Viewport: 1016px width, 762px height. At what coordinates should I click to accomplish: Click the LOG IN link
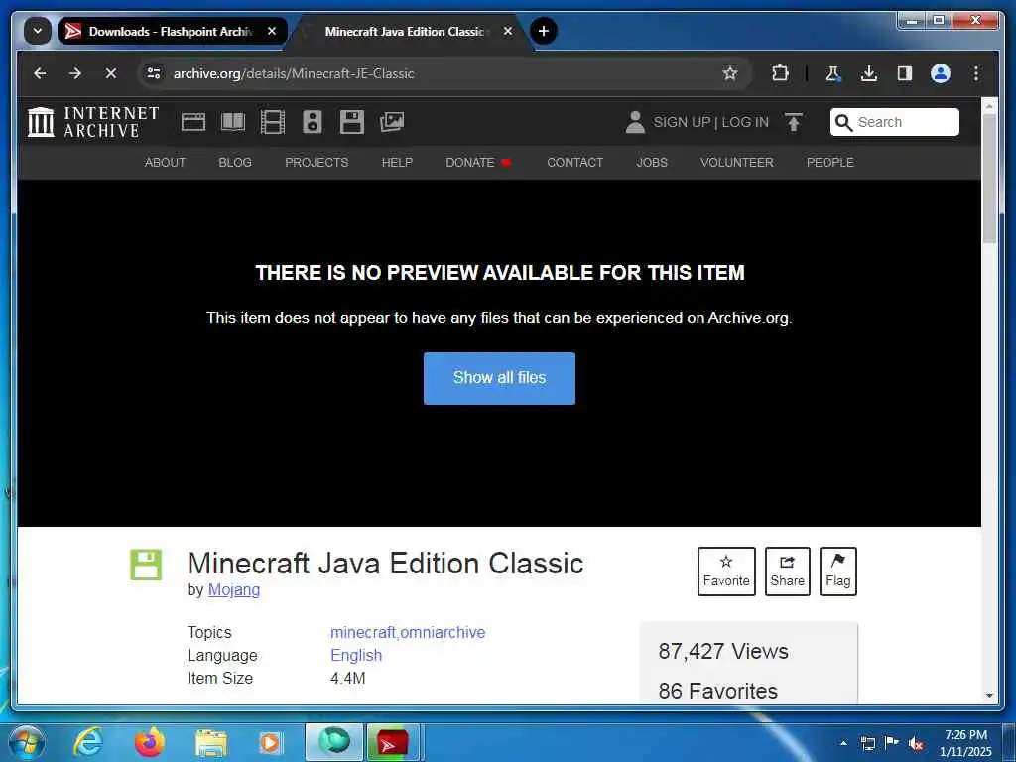pos(745,122)
